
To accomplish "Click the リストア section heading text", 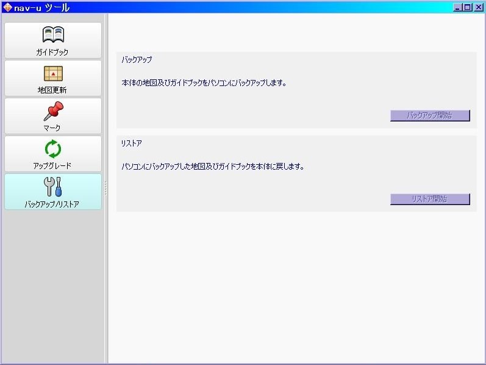I will [x=132, y=143].
